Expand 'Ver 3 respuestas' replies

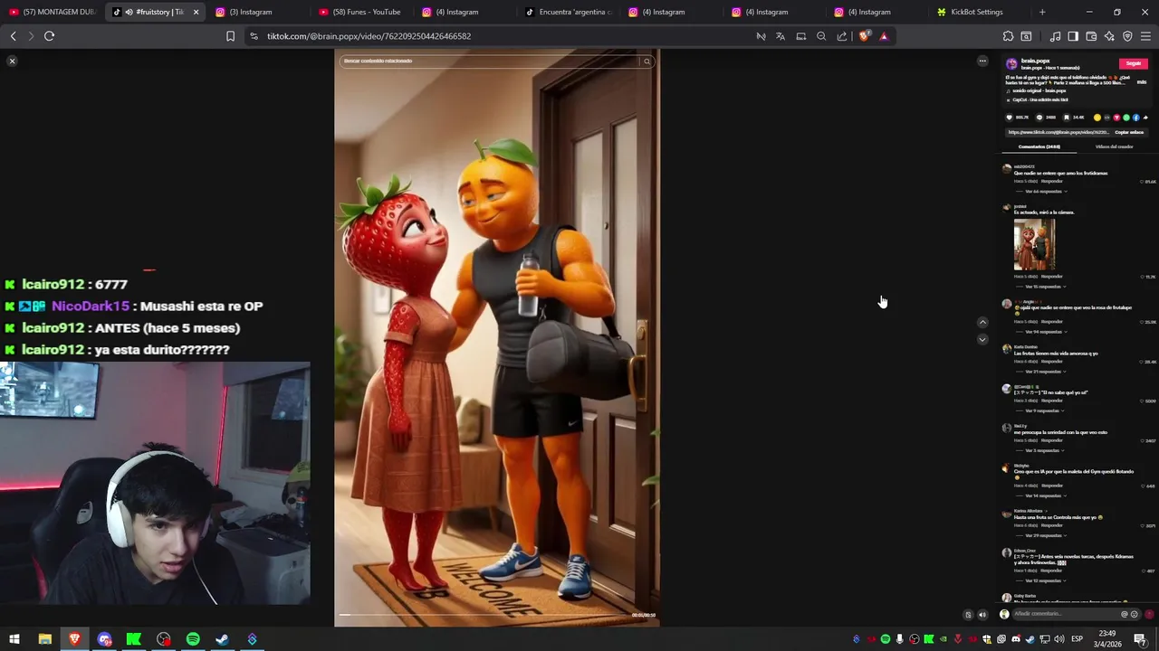1042,450
